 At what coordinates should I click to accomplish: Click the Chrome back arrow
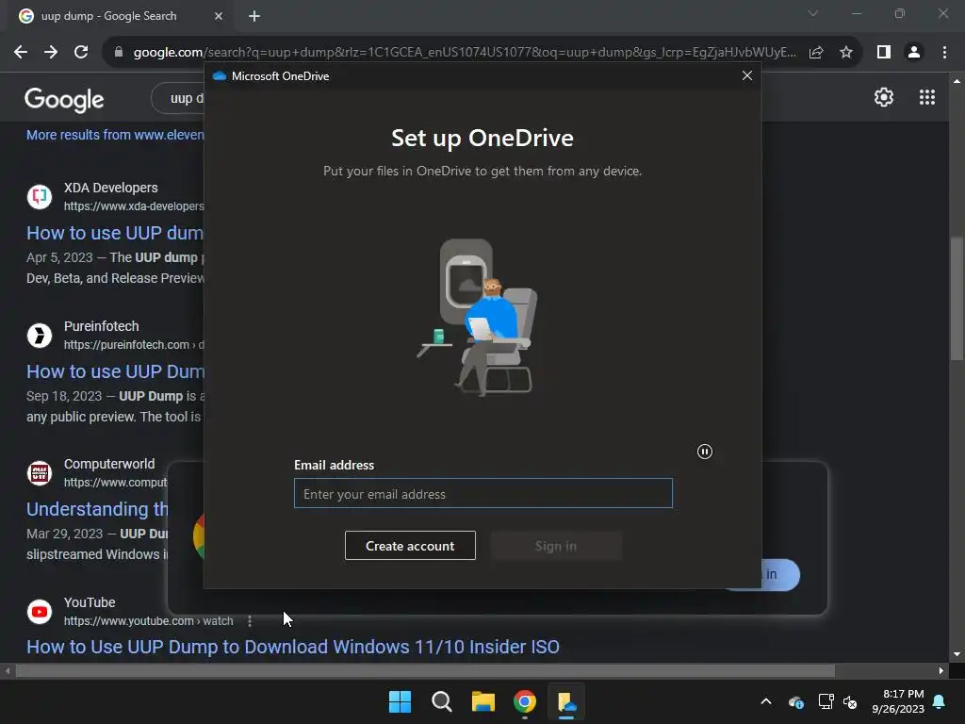click(x=21, y=53)
